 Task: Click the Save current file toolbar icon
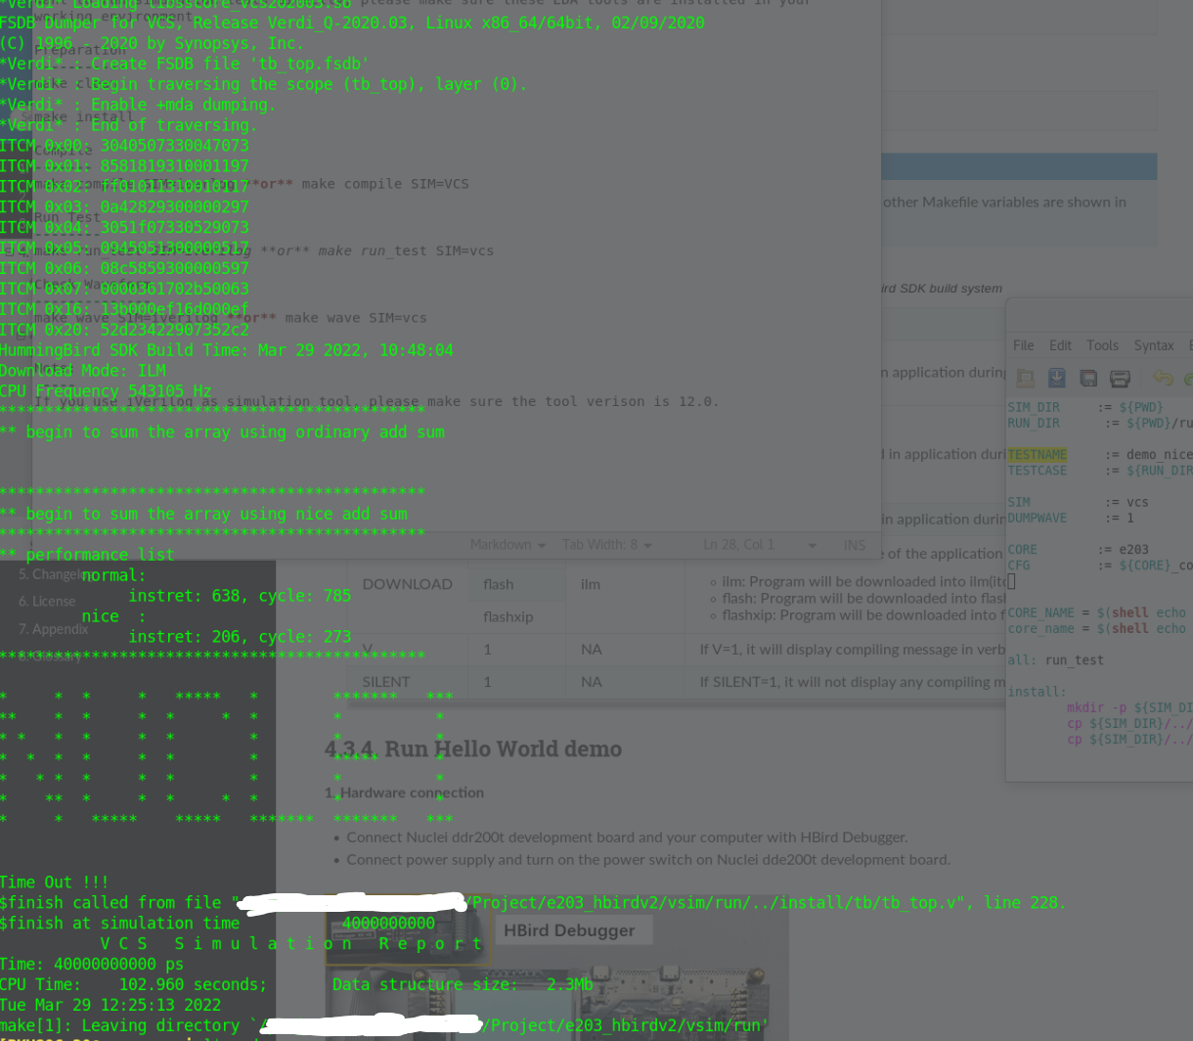coord(1057,379)
